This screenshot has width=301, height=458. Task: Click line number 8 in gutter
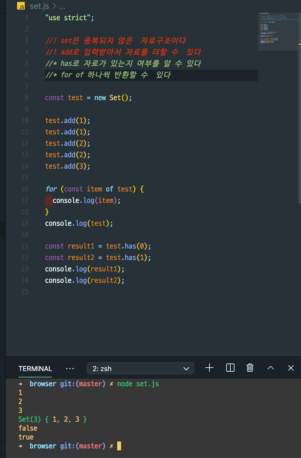(x=27, y=98)
